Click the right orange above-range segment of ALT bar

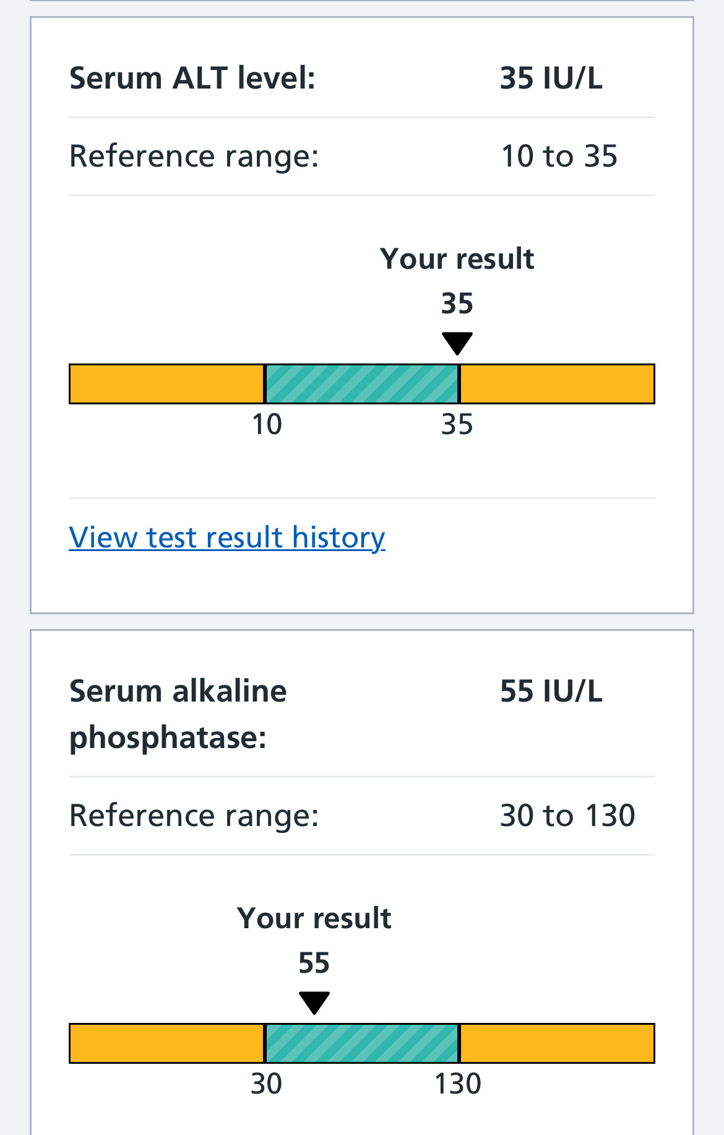tap(557, 384)
